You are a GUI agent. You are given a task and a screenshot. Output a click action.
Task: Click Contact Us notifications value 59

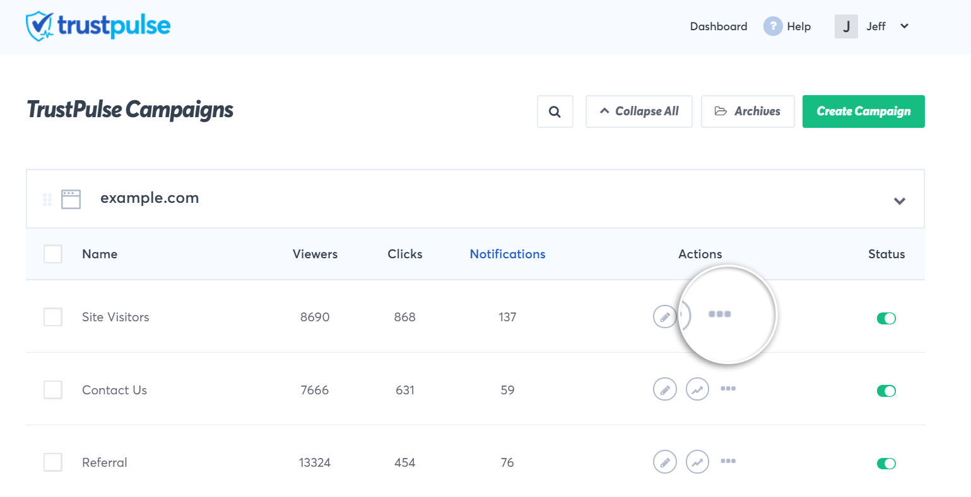[x=507, y=391]
